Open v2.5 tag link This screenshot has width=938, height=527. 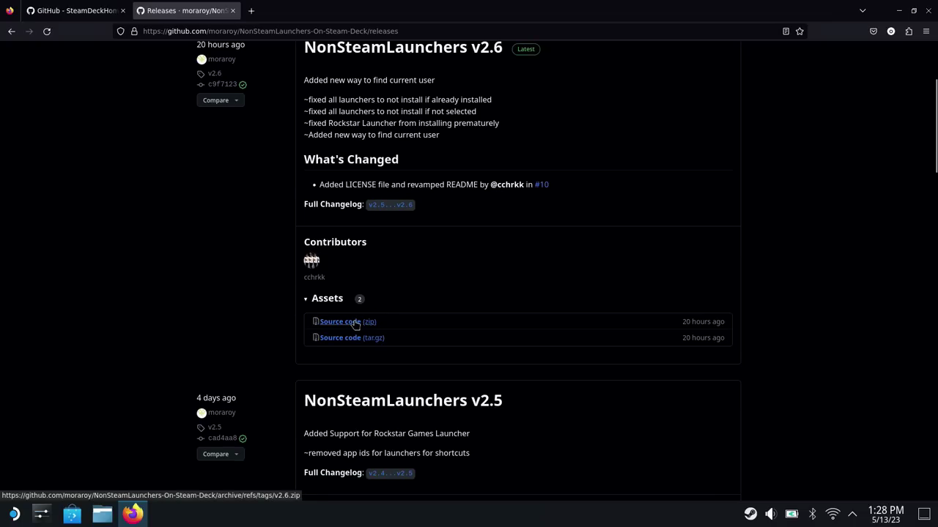pyautogui.click(x=215, y=427)
